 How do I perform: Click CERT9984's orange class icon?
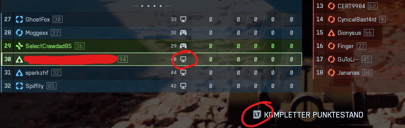[x=331, y=6]
